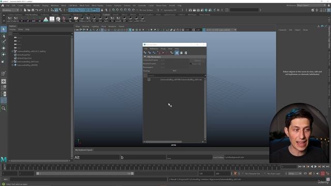Open the Symmetry dropdown in status line
Image resolution: width=331 pixels, height=186 pixels.
click(x=170, y=10)
